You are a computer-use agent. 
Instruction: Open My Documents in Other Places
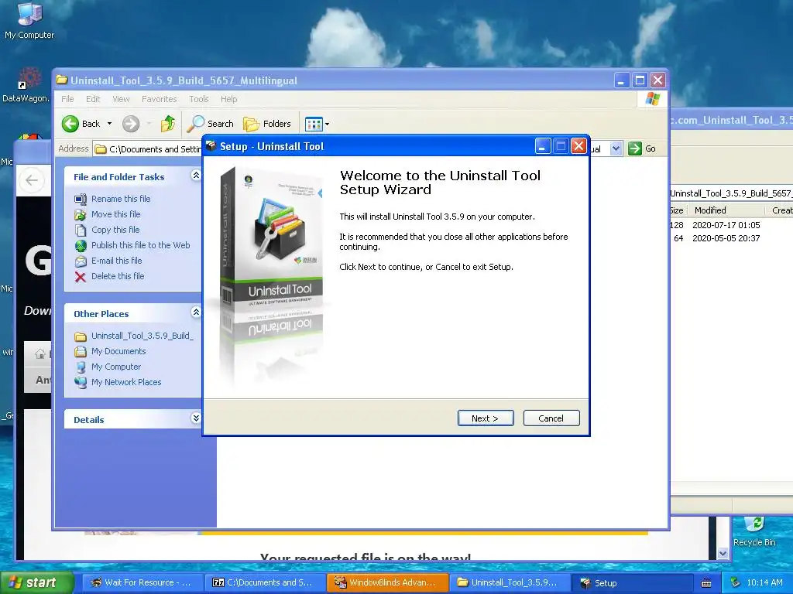point(118,351)
